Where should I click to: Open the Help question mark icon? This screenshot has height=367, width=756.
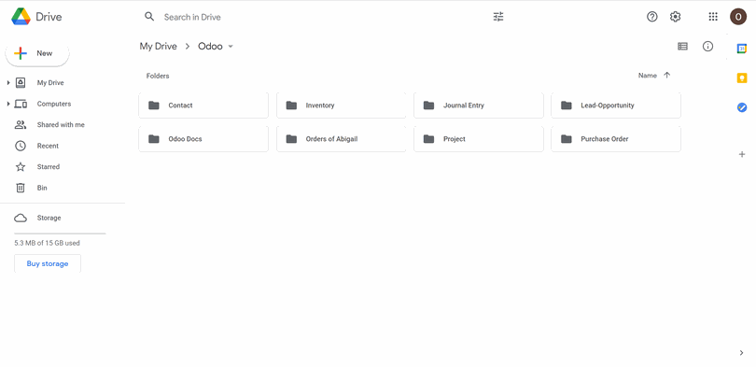651,17
